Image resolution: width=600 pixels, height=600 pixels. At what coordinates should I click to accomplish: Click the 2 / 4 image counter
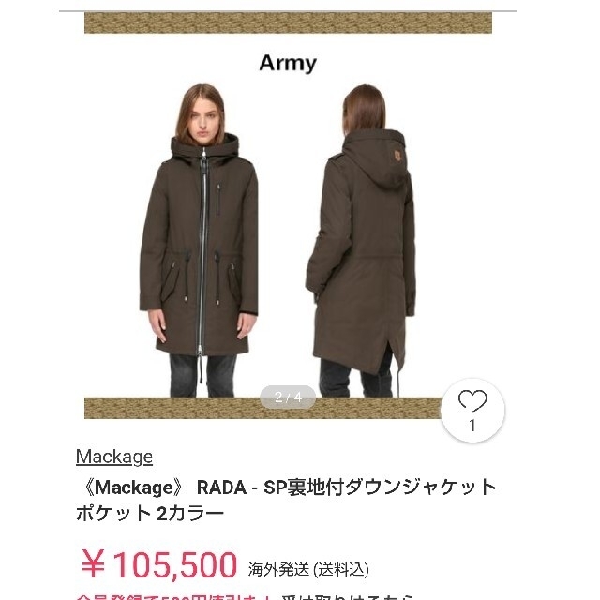coord(288,397)
